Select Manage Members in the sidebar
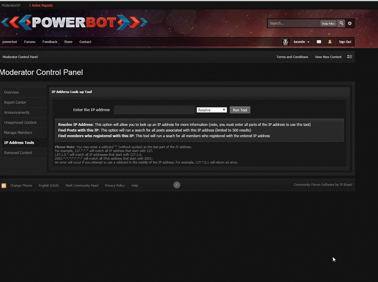Image resolution: width=378 pixels, height=282 pixels. (x=24, y=132)
